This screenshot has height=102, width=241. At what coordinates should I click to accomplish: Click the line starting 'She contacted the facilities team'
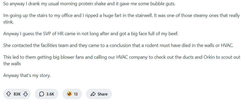[118, 46]
